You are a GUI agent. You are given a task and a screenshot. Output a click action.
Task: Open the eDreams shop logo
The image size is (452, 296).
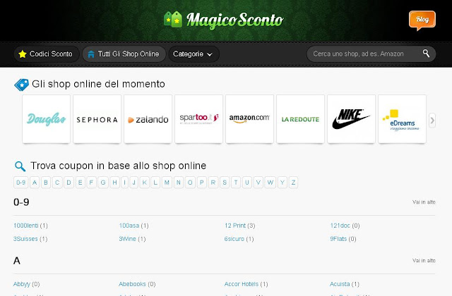point(402,119)
